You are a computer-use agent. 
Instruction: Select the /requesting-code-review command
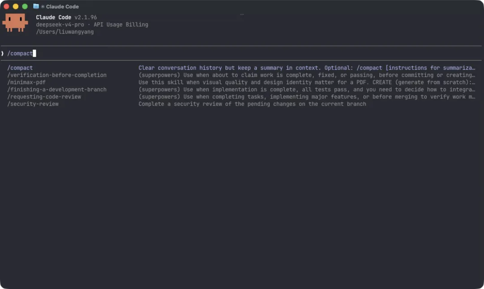click(44, 97)
